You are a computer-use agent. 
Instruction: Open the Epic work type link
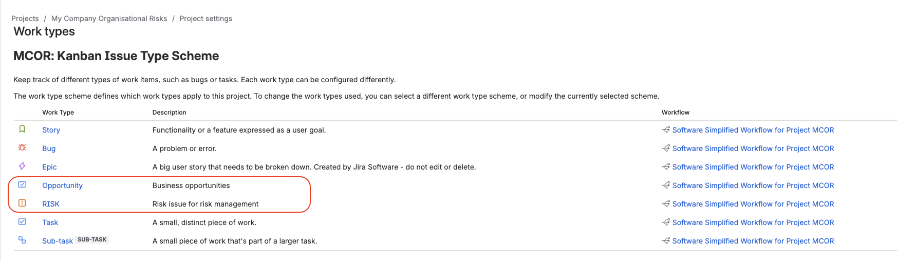49,167
